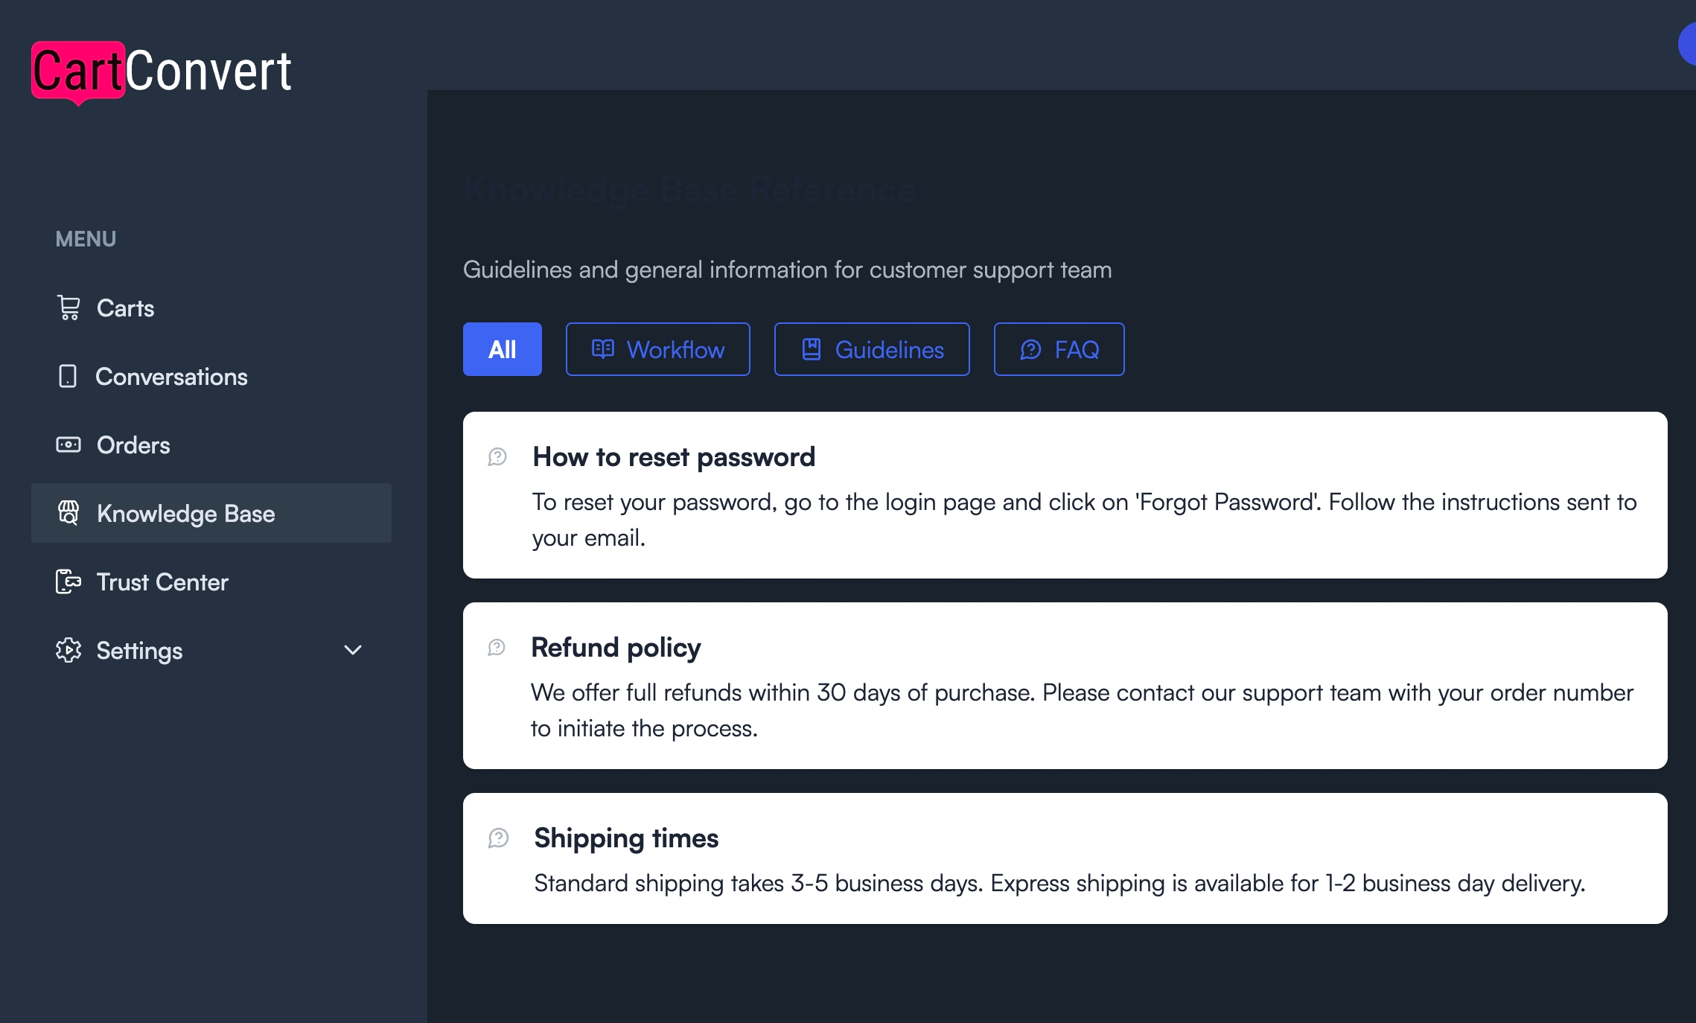Click the Conversations phone icon
The width and height of the screenshot is (1696, 1023).
pyautogui.click(x=68, y=376)
